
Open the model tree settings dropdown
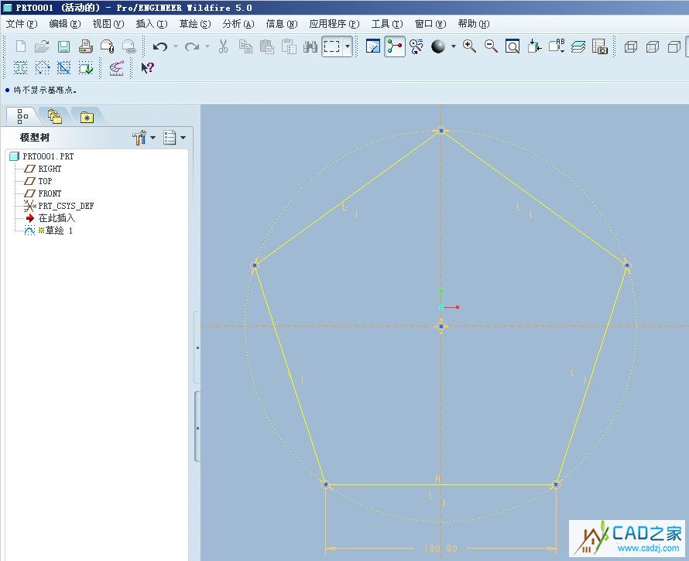pos(144,138)
